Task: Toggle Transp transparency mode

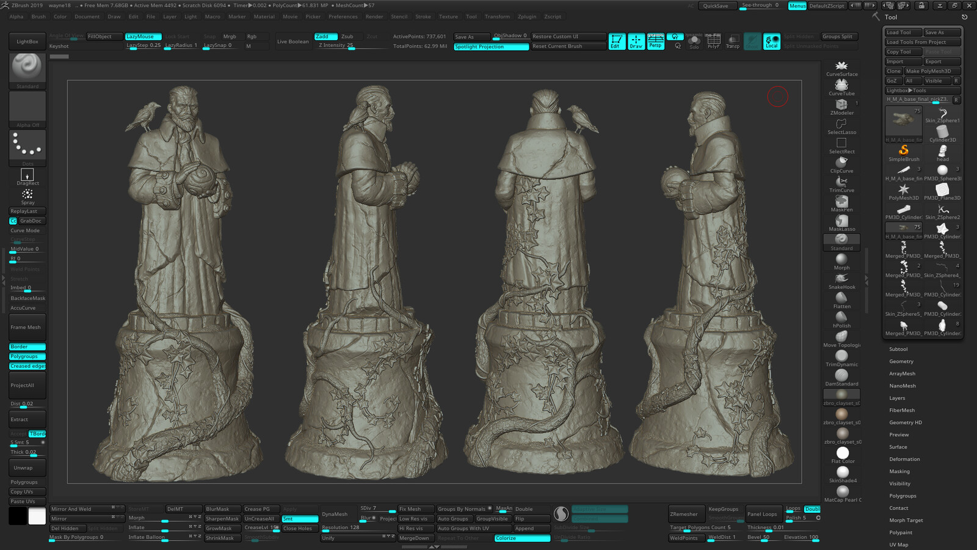Action: click(733, 42)
